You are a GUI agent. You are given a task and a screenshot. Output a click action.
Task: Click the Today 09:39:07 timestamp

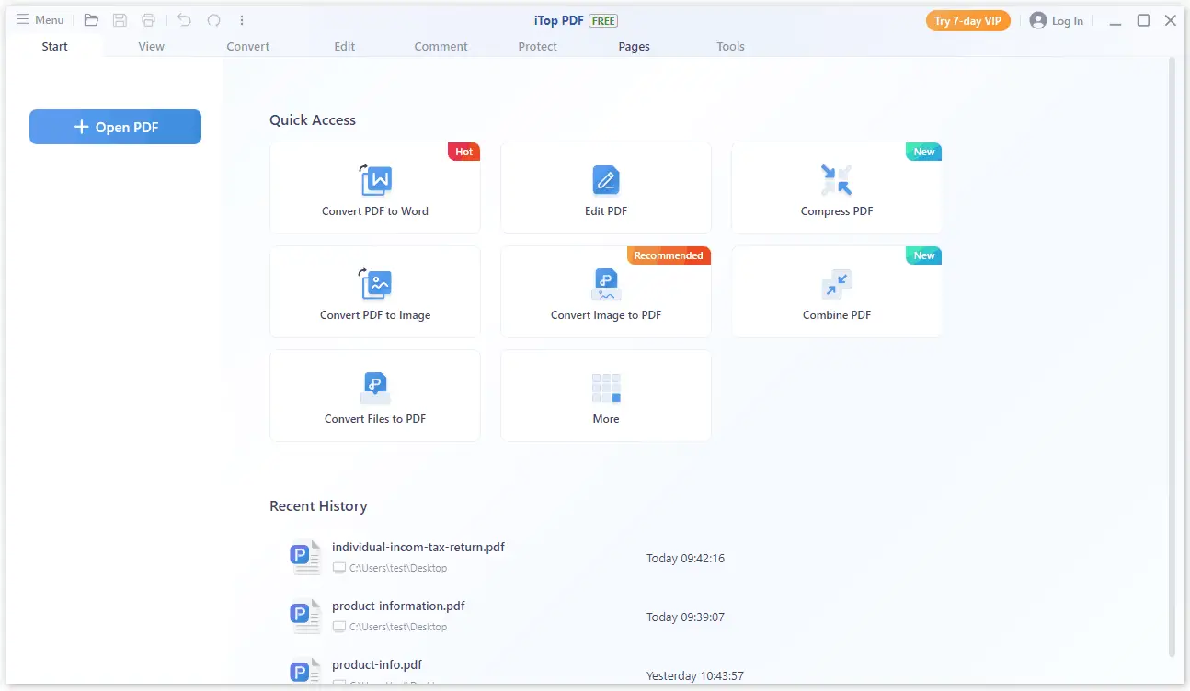[x=685, y=617]
